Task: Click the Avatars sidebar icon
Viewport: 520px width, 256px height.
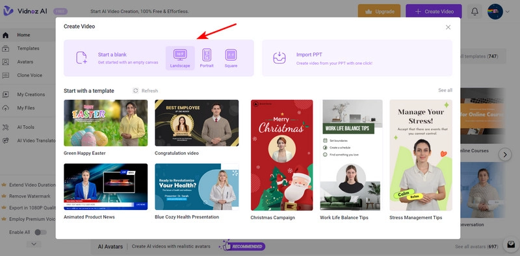Action: [x=6, y=62]
